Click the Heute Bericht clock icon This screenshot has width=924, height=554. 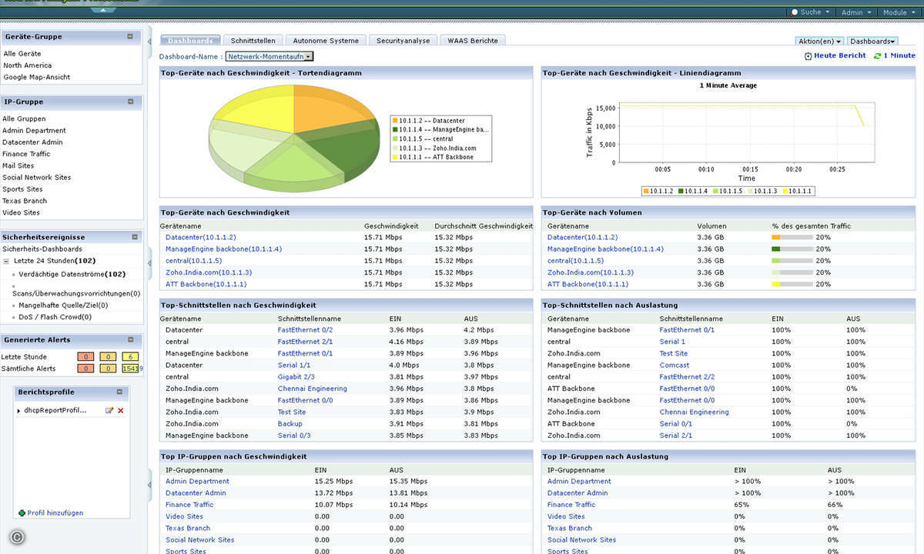(x=808, y=56)
